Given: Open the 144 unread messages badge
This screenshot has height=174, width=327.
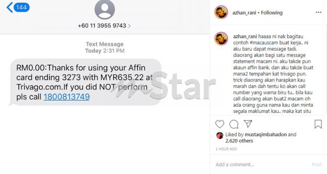Looking at the screenshot, I should [x=22, y=7].
